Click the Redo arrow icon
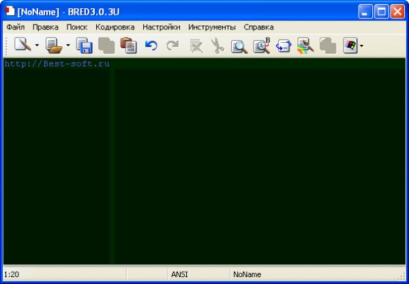The image size is (409, 284). coord(172,46)
